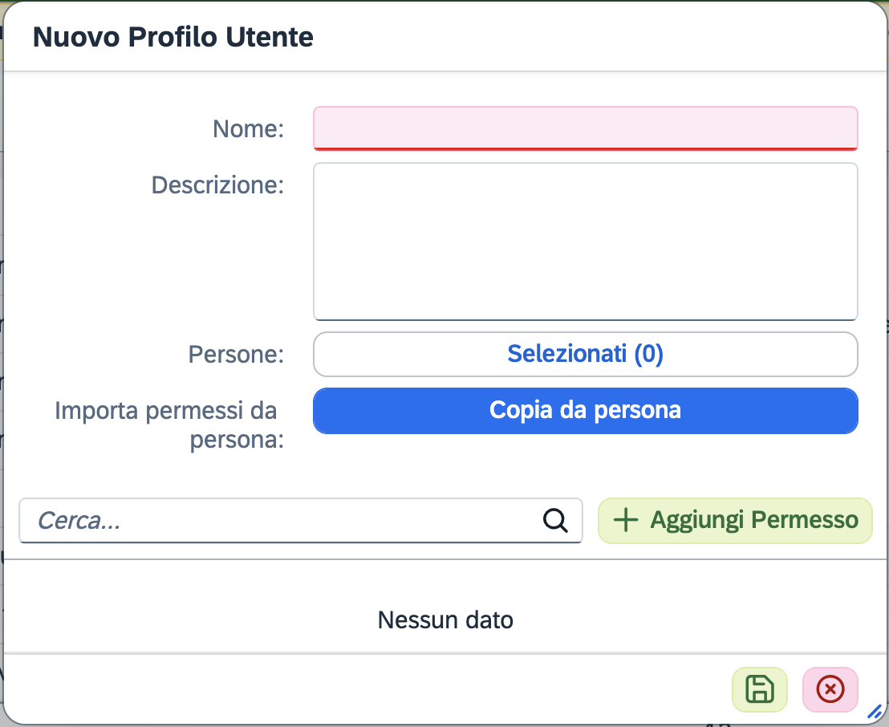The image size is (889, 727).
Task: Click the dialog resize handle in the corner
Action: (875, 711)
